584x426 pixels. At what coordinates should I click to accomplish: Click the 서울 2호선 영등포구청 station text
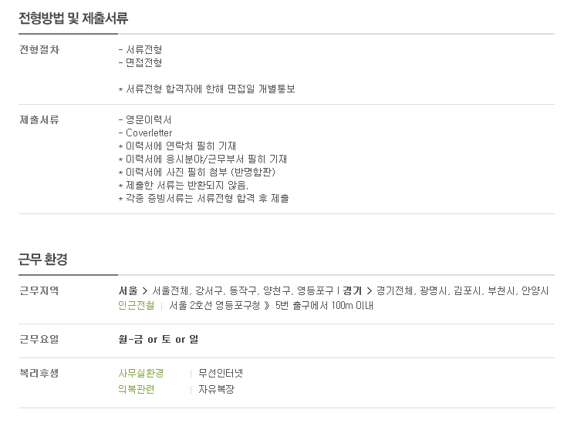click(x=214, y=306)
